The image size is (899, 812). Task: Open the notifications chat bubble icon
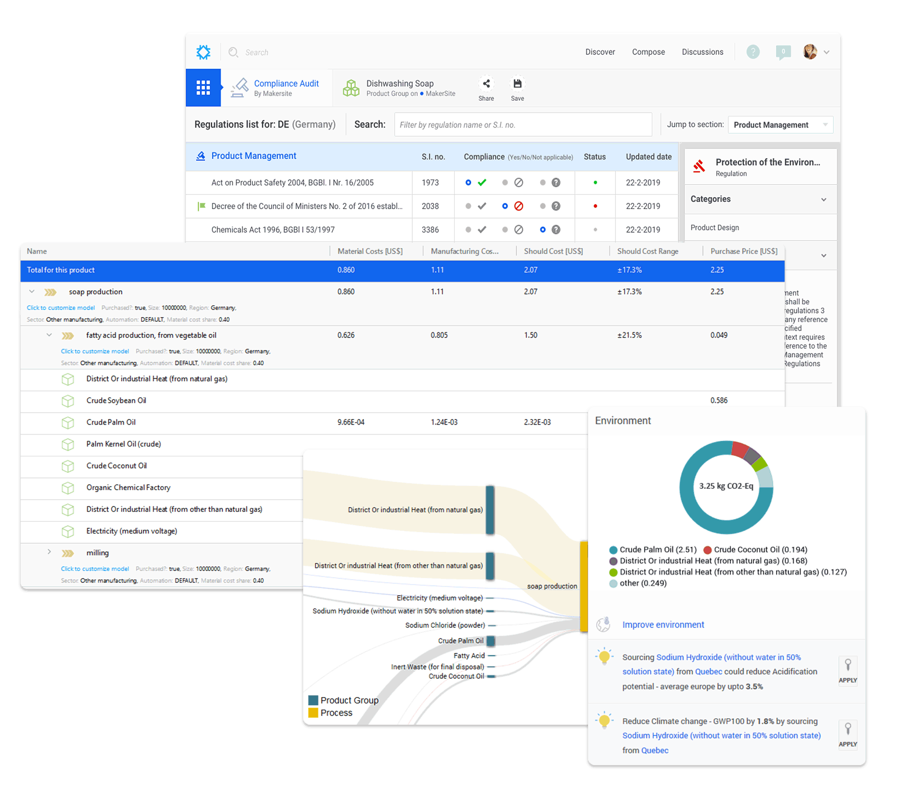[783, 52]
